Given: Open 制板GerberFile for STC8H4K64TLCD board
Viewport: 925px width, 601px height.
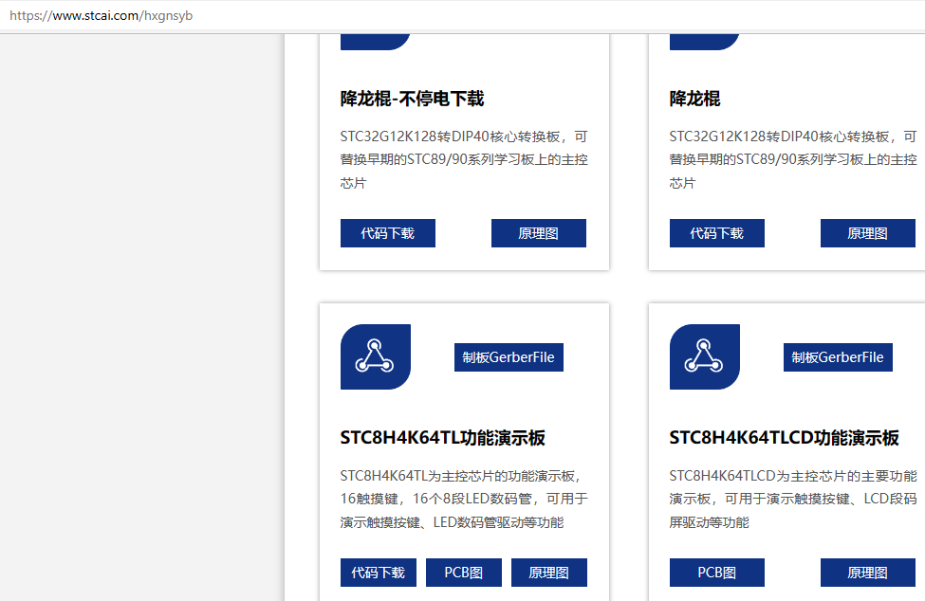Looking at the screenshot, I should 838,357.
